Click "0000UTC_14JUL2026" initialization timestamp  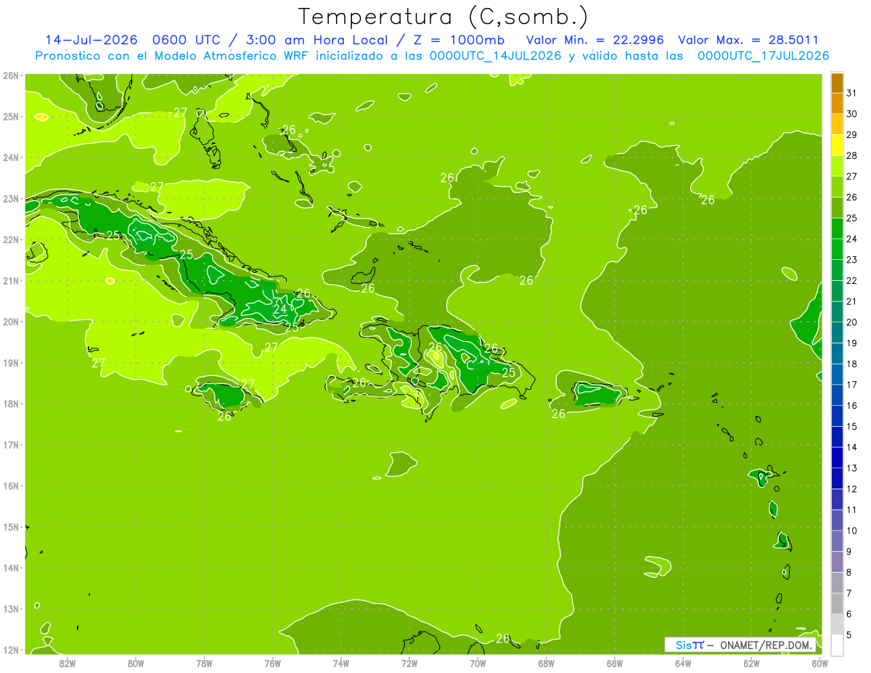[495, 56]
